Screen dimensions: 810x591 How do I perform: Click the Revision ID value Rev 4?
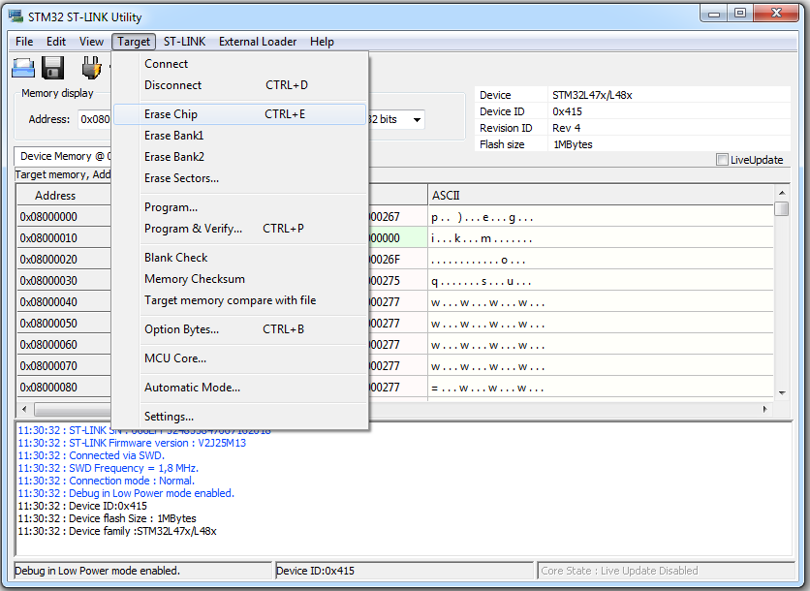tap(566, 128)
